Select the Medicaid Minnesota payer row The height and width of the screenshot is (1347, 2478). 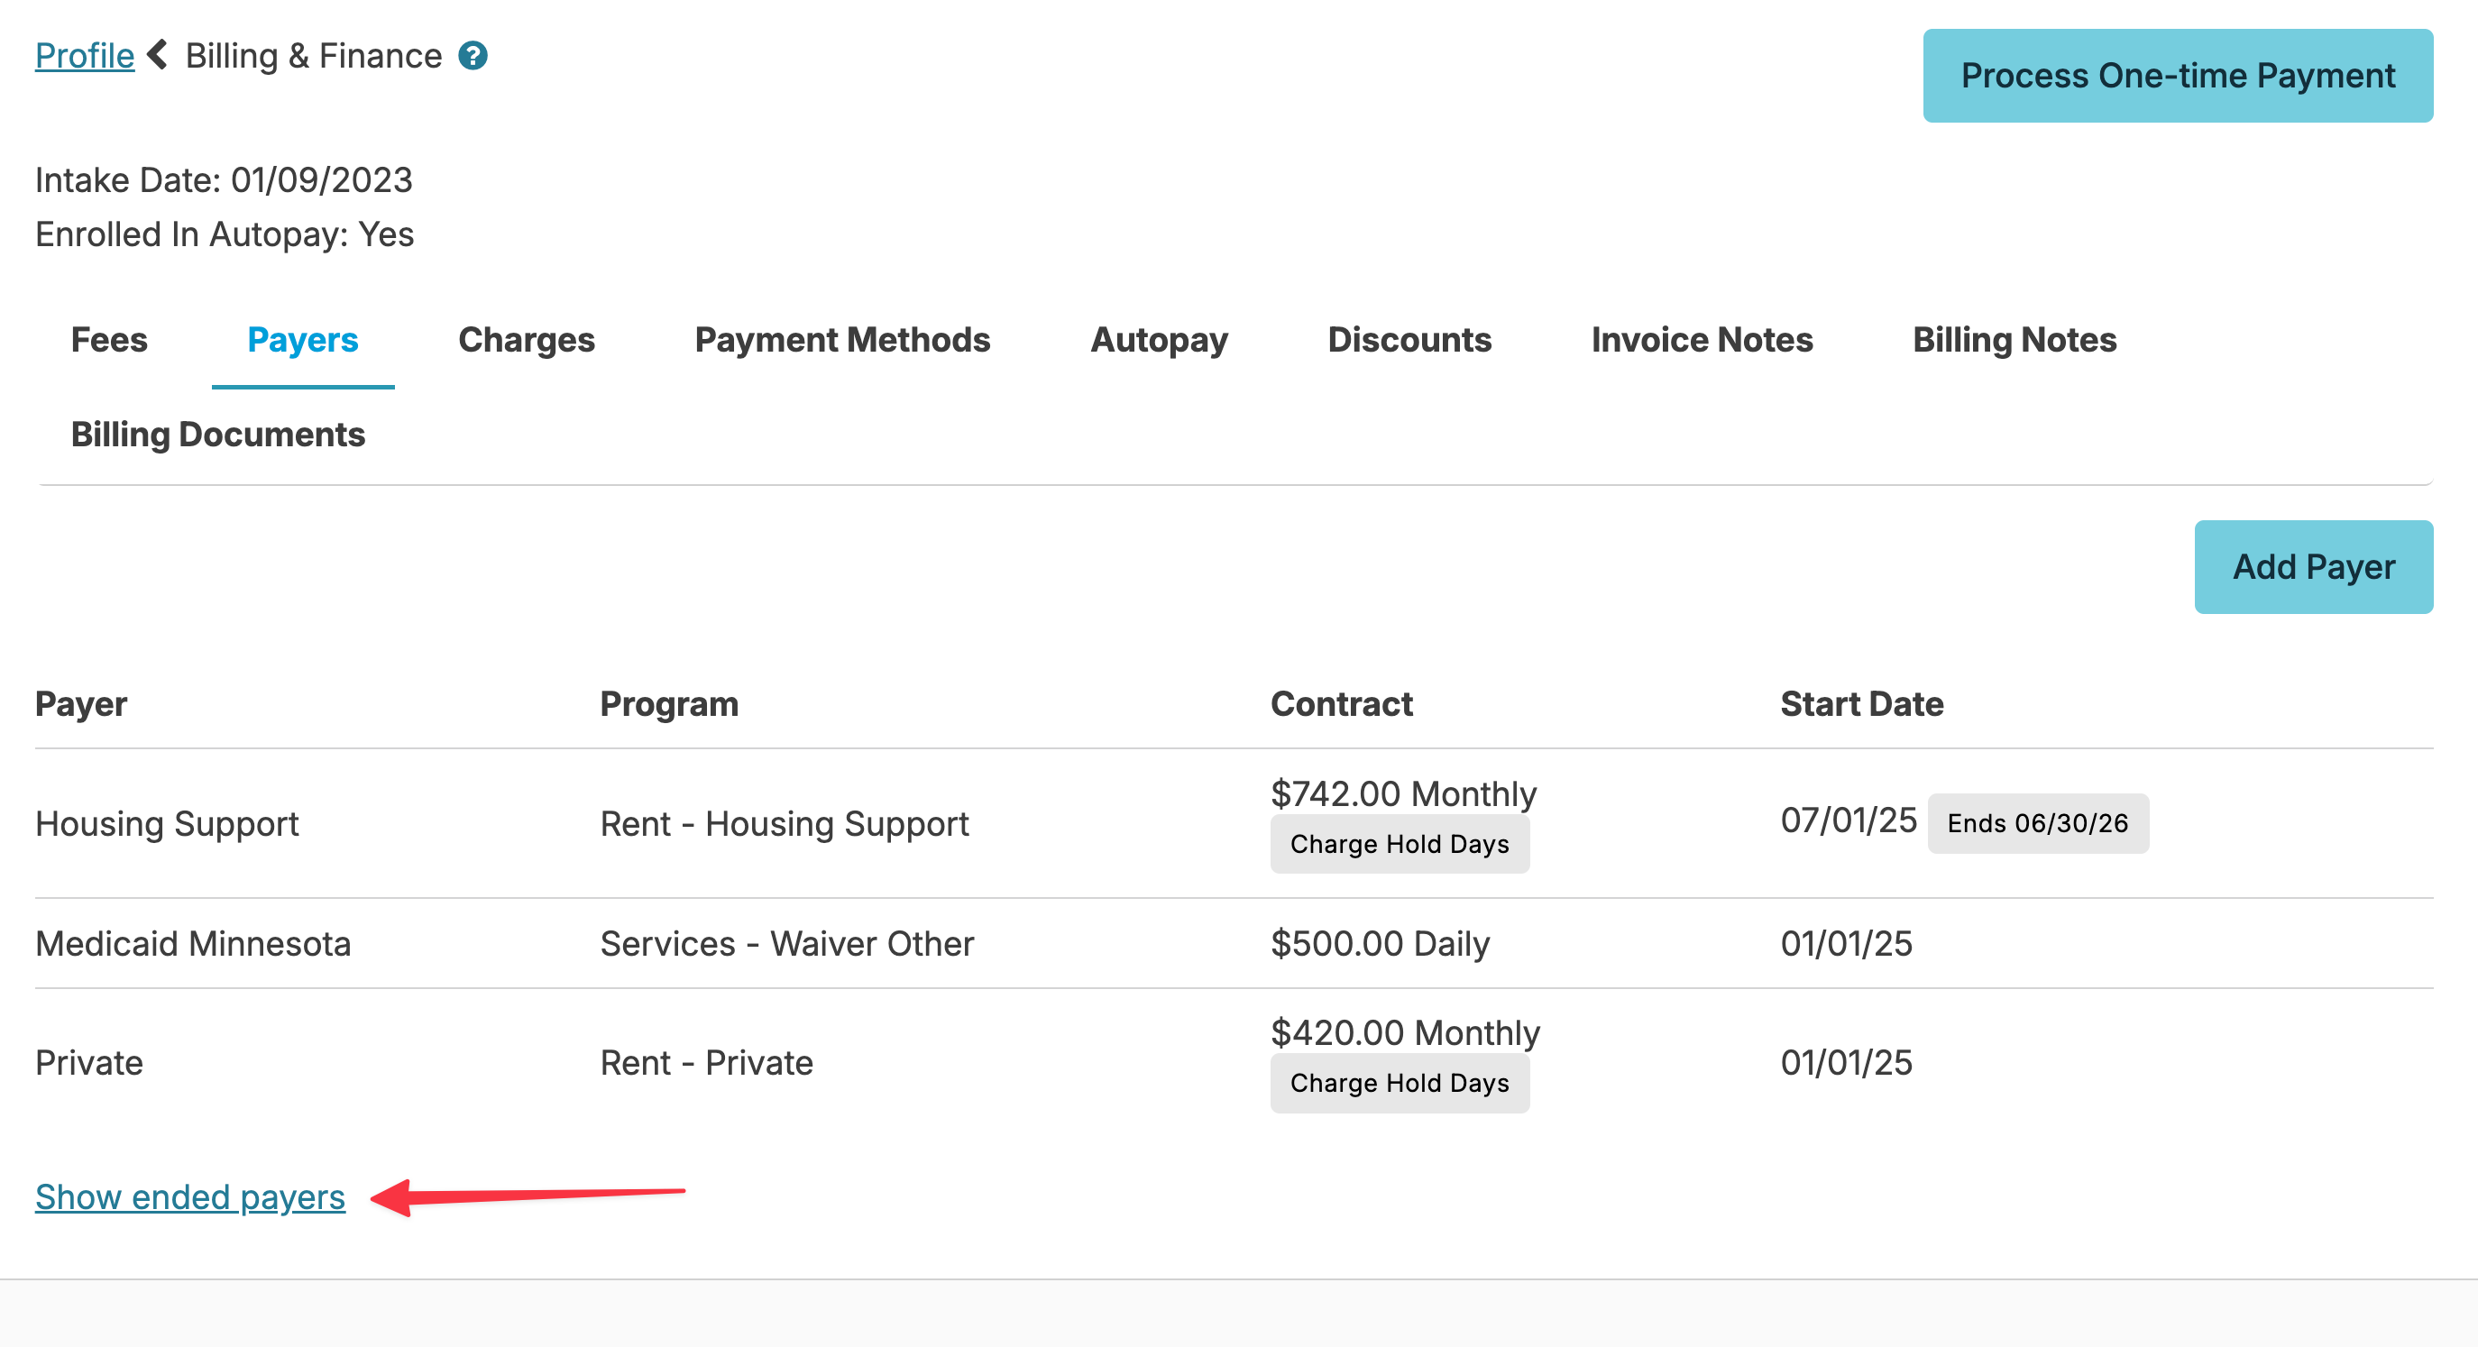click(x=192, y=943)
